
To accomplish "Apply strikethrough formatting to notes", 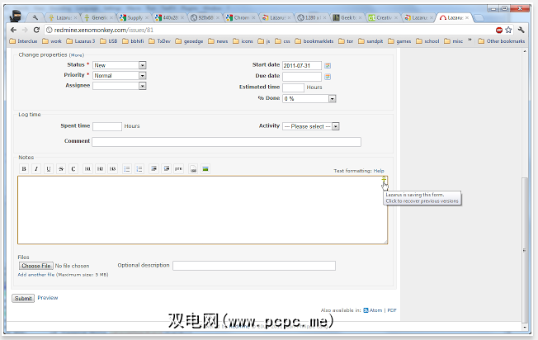I will pyautogui.click(x=61, y=169).
